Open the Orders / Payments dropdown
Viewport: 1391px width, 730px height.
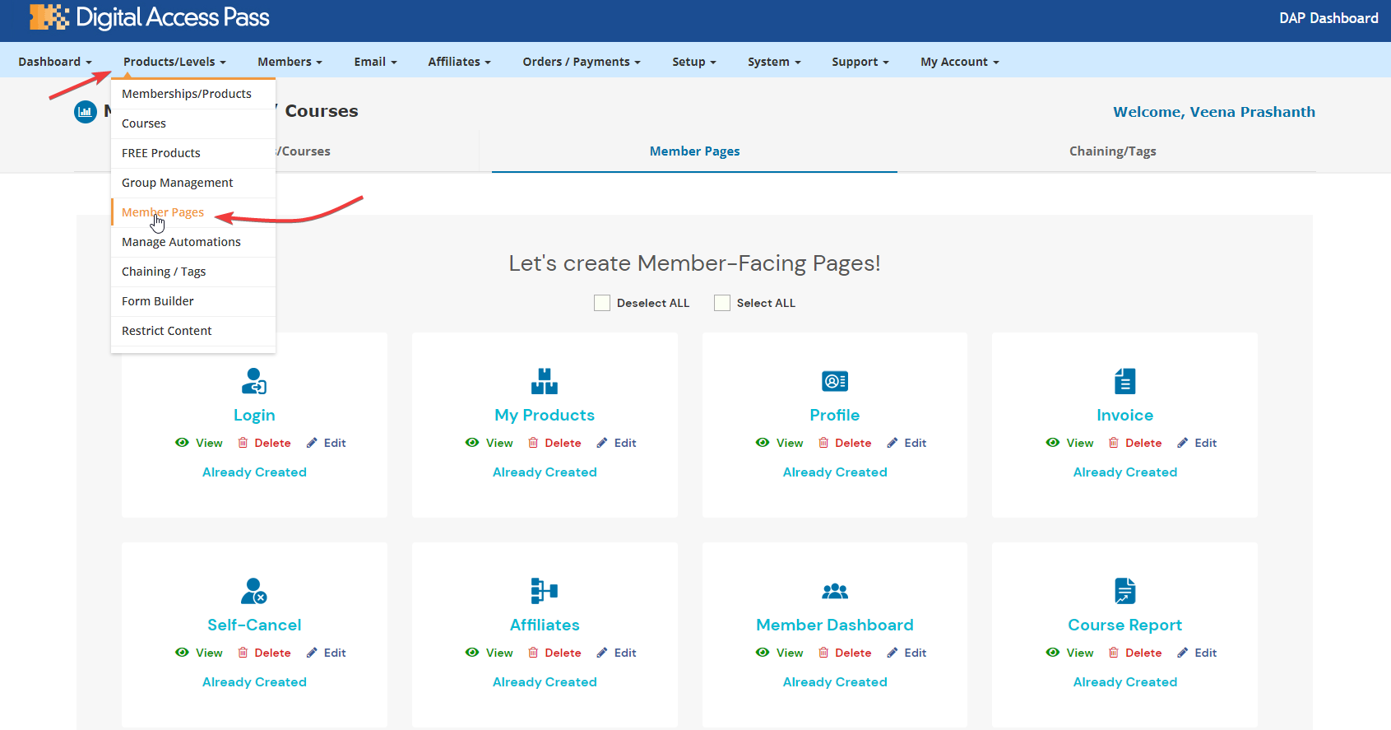tap(581, 62)
